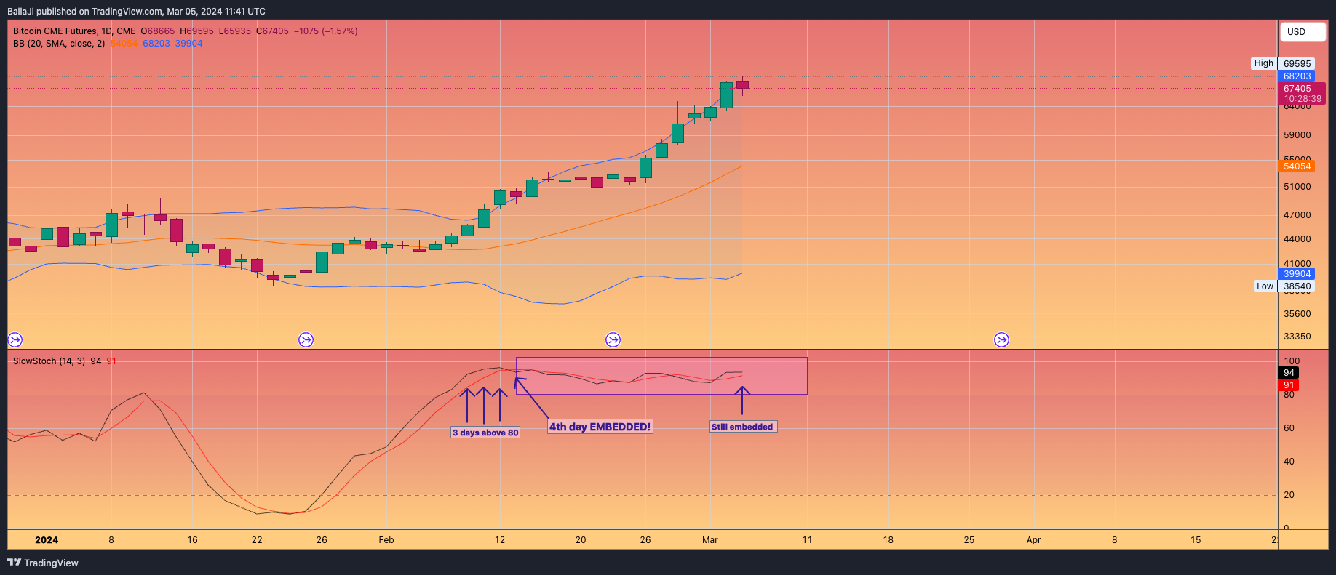The image size is (1336, 575).
Task: Open the event marker near January 25
Action: pyautogui.click(x=306, y=339)
